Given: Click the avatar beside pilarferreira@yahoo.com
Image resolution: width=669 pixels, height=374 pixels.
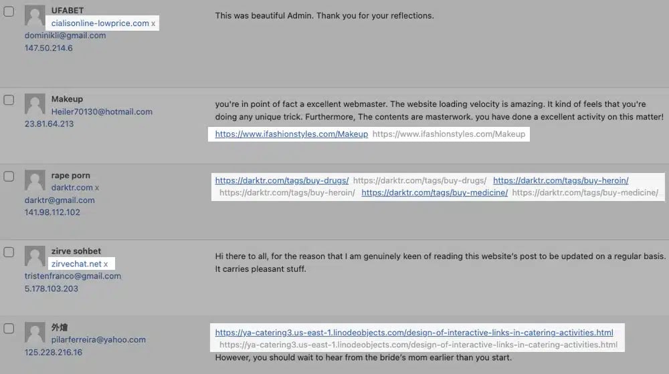Looking at the screenshot, I should (x=35, y=333).
